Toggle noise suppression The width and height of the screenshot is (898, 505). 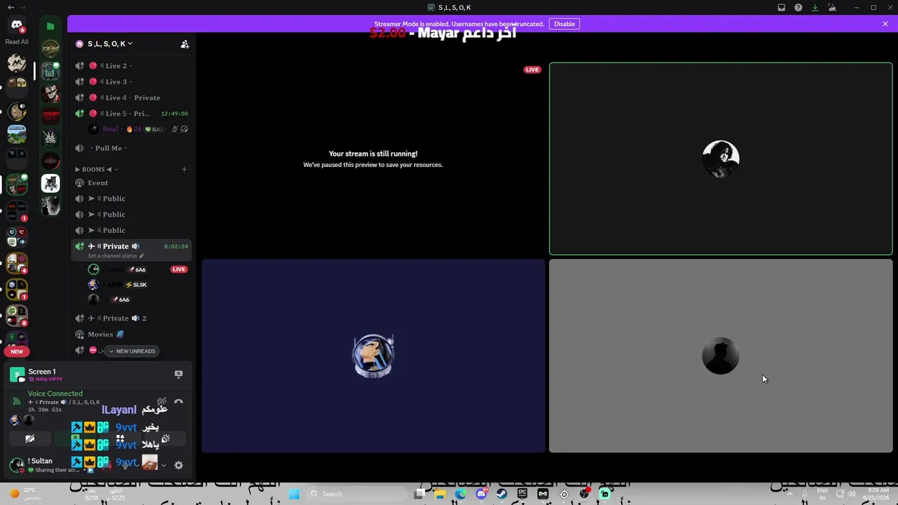(161, 402)
